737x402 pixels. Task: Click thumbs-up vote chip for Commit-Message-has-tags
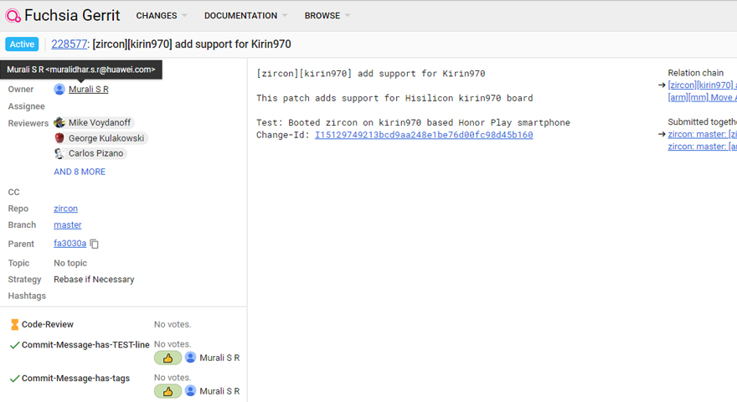tap(167, 391)
